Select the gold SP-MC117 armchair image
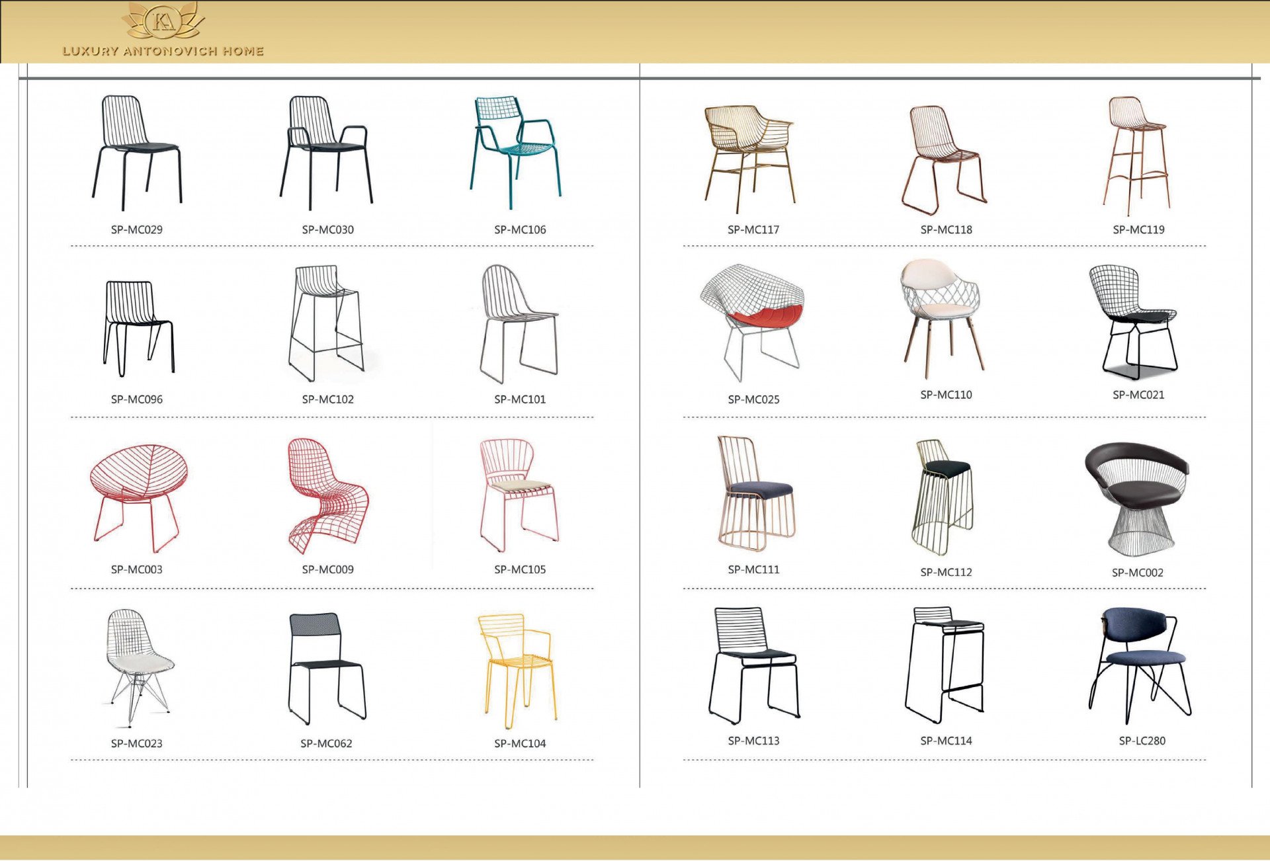The width and height of the screenshot is (1270, 861). [x=749, y=157]
